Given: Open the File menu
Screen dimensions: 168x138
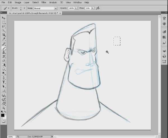Looking at the screenshot, I should tap(3, 2).
